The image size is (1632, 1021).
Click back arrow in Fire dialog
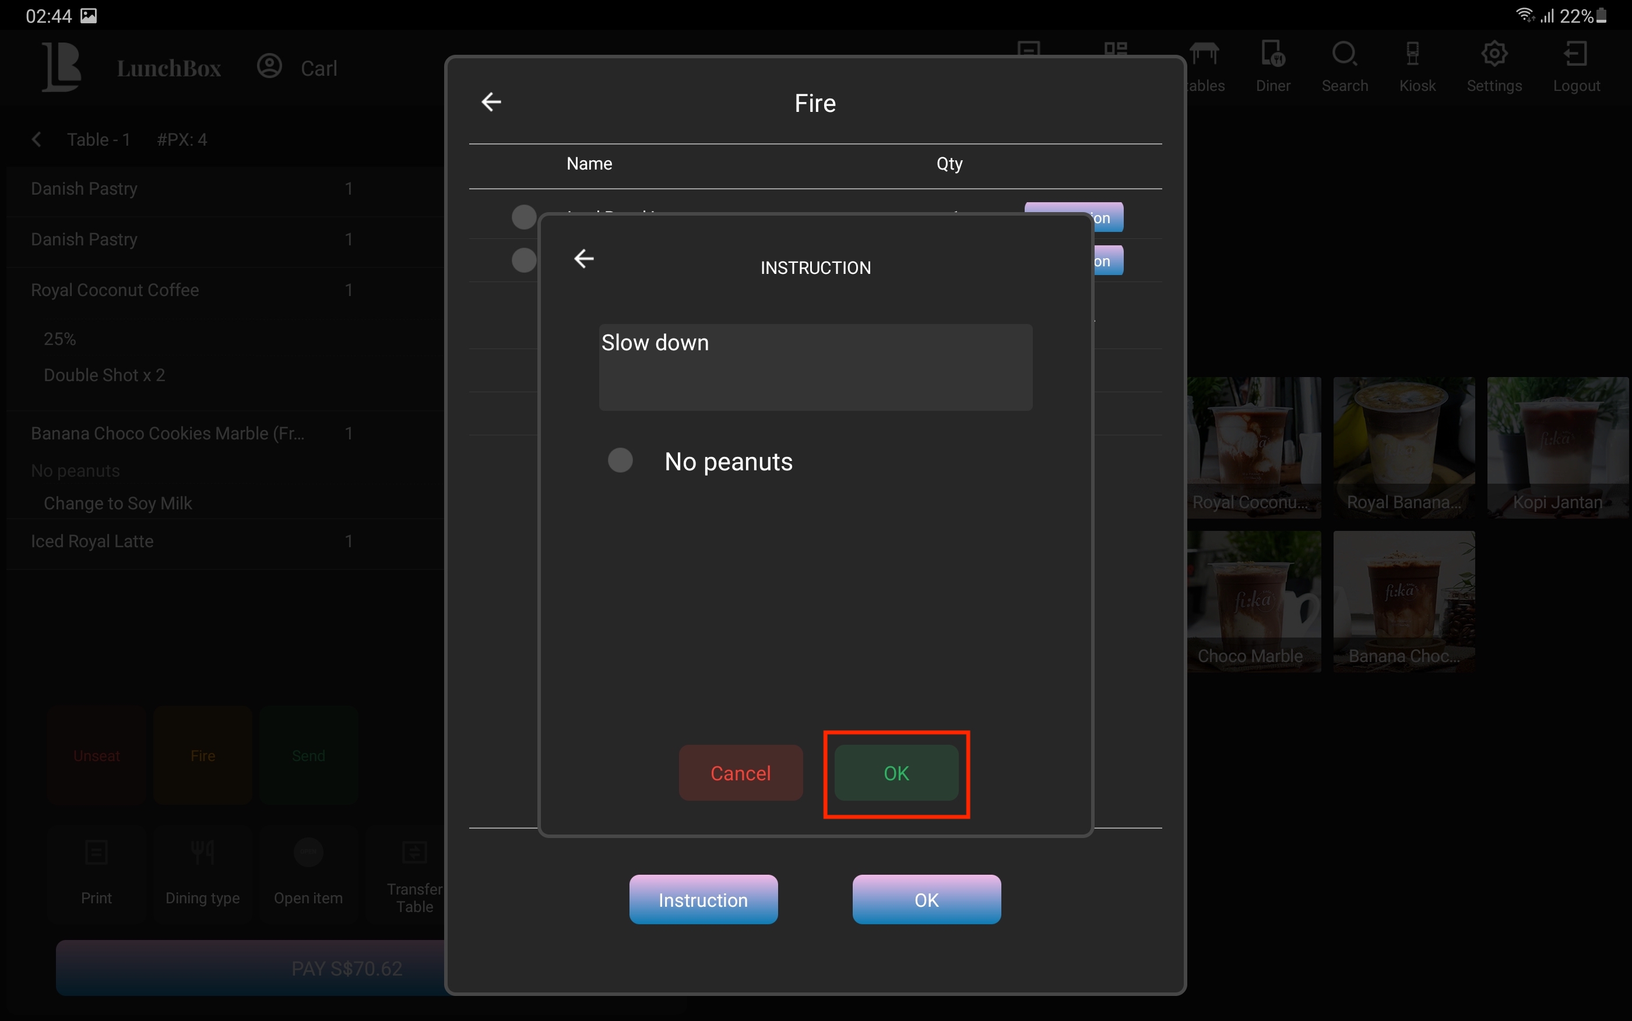[491, 102]
